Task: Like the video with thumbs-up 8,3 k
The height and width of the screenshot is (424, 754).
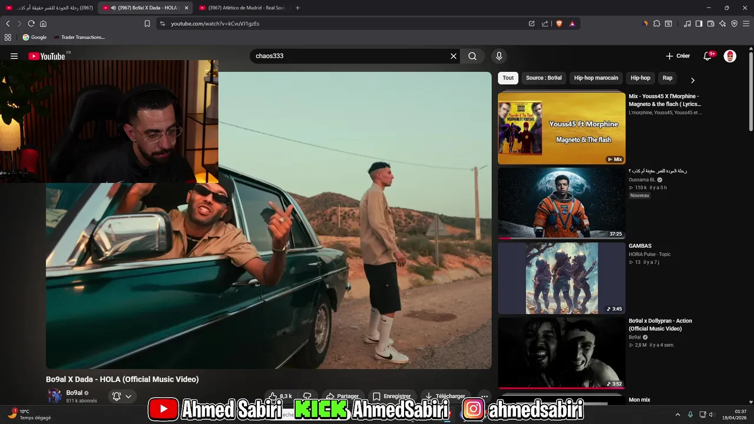Action: [x=280, y=396]
